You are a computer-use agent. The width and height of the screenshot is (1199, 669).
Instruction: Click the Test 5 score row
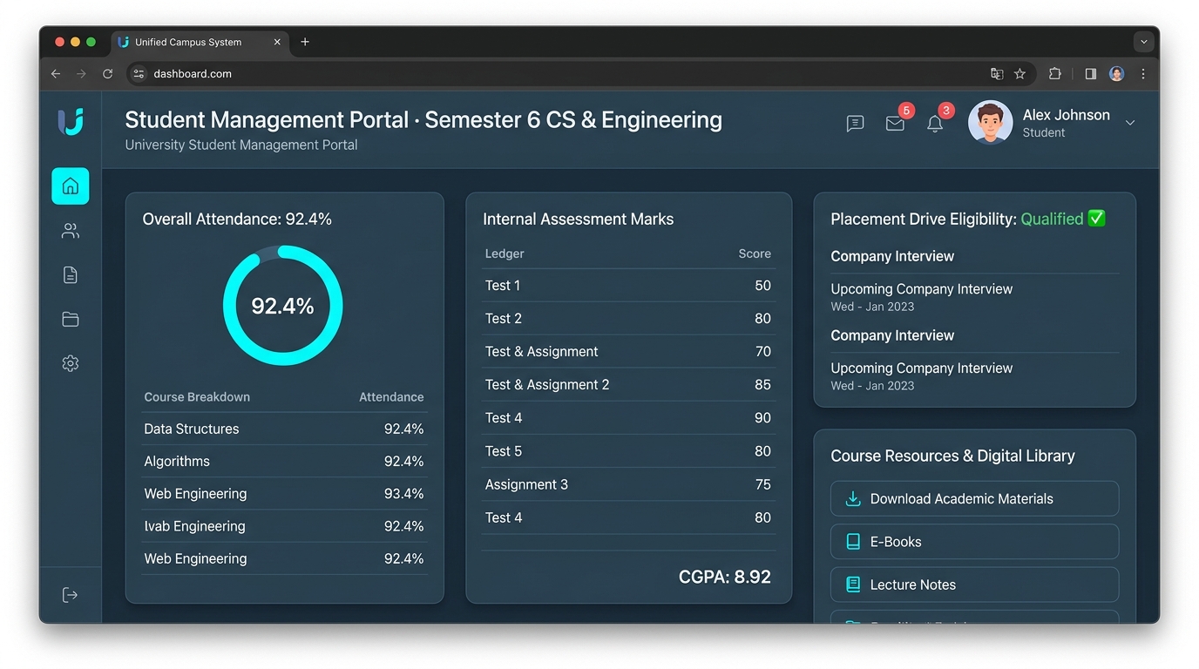point(628,451)
